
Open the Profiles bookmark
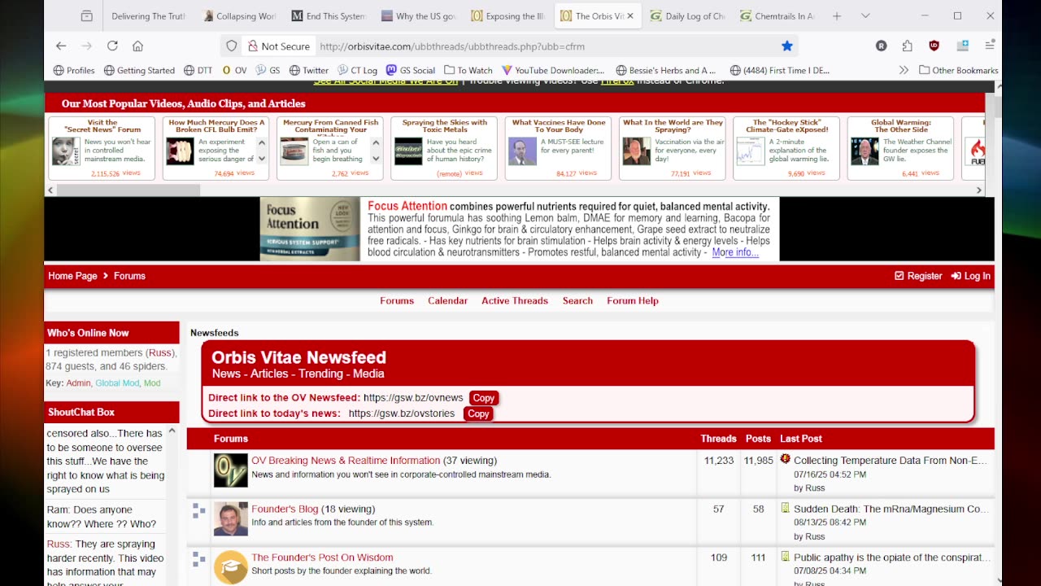point(74,70)
